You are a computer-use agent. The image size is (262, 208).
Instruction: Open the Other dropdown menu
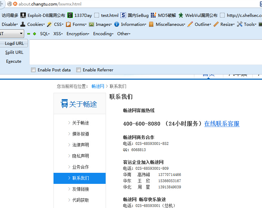click(124, 34)
